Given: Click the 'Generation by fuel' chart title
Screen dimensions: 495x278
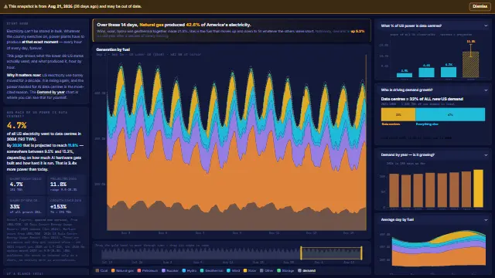Looking at the screenshot, I should 113,49.
